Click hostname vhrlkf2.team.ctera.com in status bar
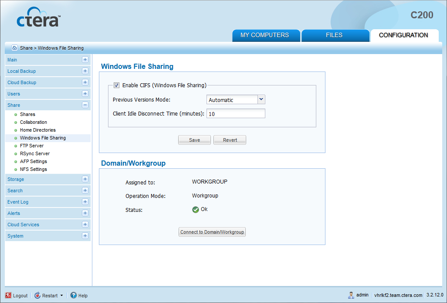Screen dimensions: 447x303 pyautogui.click(x=398, y=295)
